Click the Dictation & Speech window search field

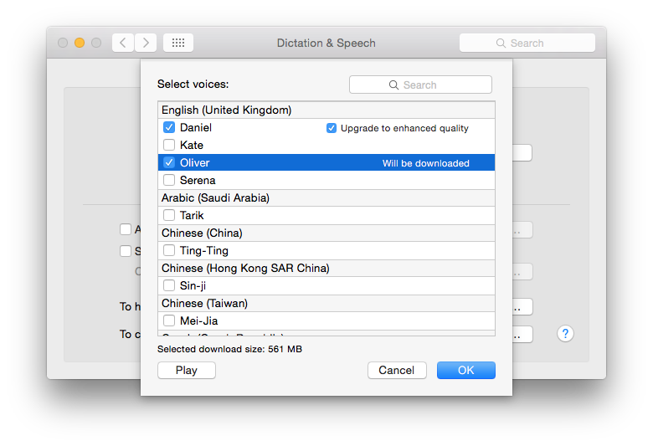[527, 43]
